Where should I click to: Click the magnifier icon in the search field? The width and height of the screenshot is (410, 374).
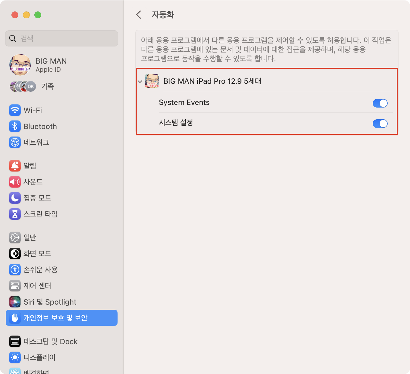click(x=13, y=38)
